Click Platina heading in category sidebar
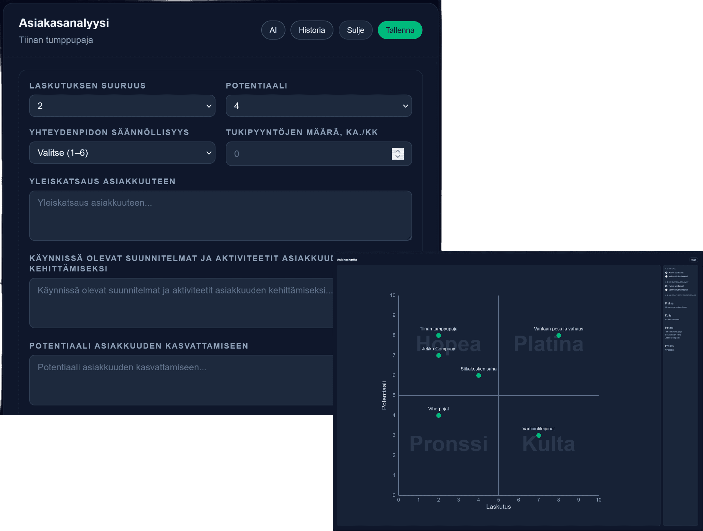703x531 pixels. tap(669, 304)
